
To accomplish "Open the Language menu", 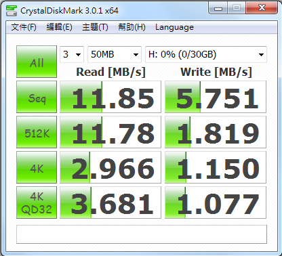I will point(174,27).
